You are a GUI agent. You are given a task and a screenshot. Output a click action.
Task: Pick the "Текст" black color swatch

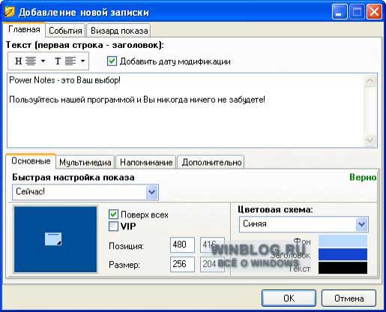(343, 268)
